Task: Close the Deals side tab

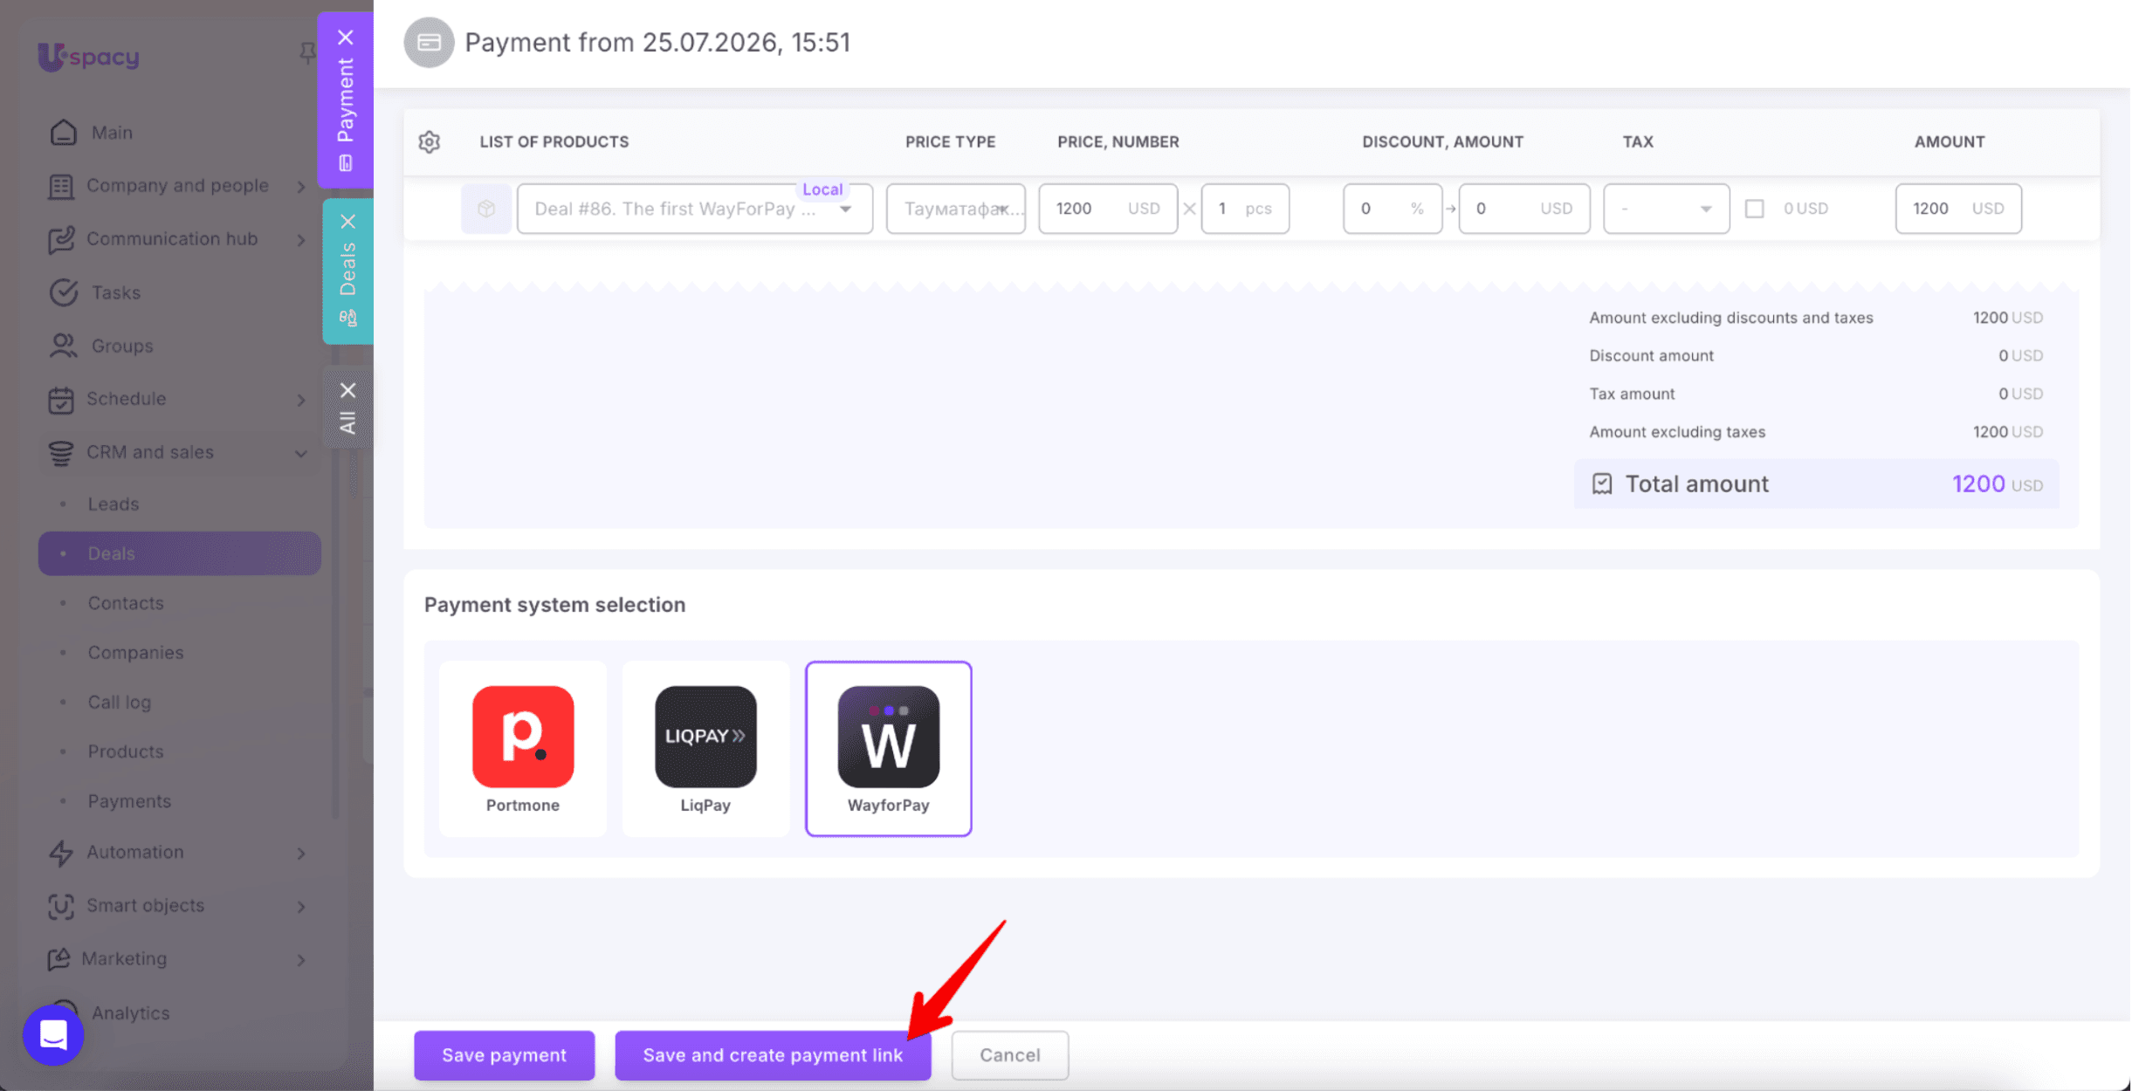Action: [x=347, y=222]
